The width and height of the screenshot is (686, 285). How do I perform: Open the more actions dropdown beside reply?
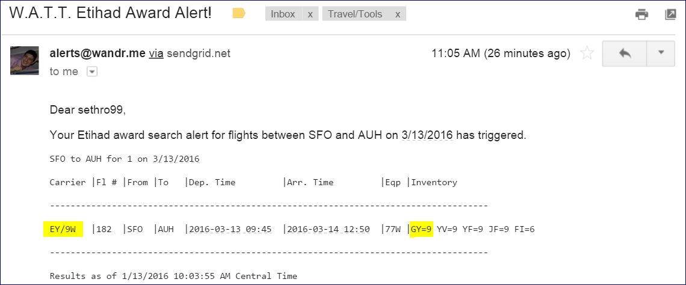pyautogui.click(x=661, y=54)
